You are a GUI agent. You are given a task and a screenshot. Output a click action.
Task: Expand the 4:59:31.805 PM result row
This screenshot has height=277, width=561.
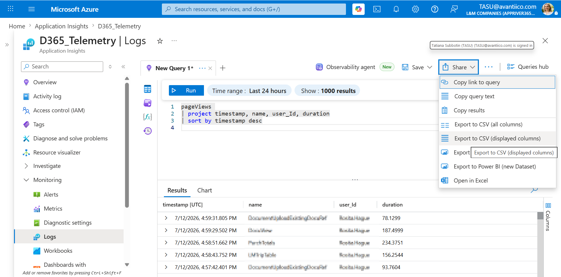(166, 218)
